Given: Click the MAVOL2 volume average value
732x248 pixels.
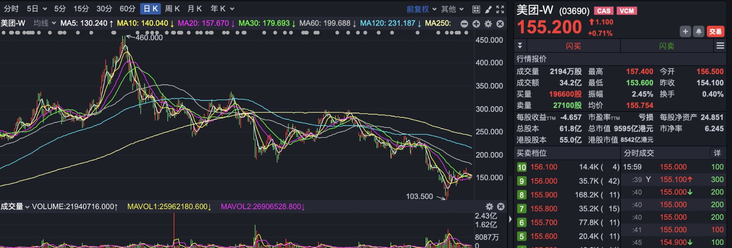Looking at the screenshot, I should [263, 206].
